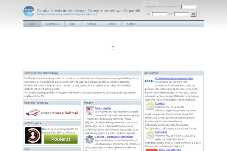Click the green Pobierz! download button
This screenshot has width=227, height=151.
61,139
